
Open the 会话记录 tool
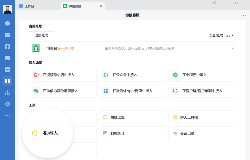pyautogui.click(x=202, y=133)
